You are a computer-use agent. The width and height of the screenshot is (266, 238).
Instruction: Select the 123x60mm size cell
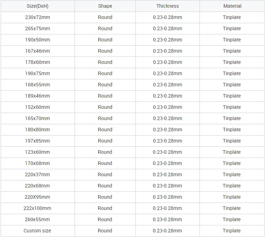(37, 152)
